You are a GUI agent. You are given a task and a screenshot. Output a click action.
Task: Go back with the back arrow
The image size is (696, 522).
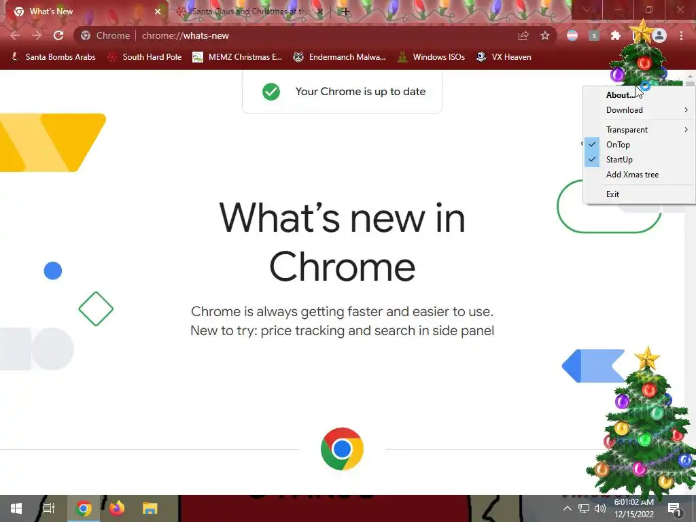pos(15,35)
